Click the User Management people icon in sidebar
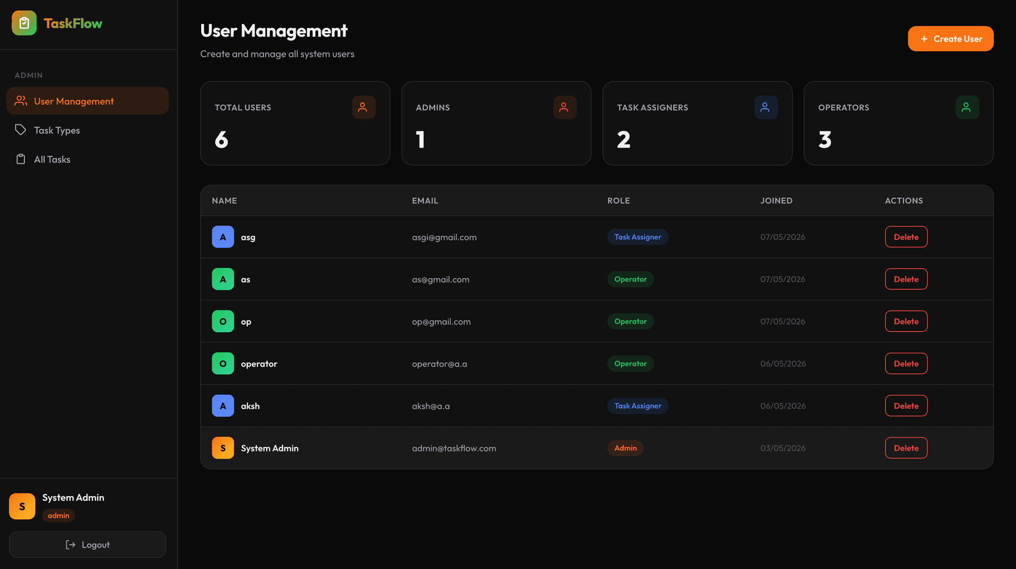Image resolution: width=1016 pixels, height=569 pixels. coord(21,100)
